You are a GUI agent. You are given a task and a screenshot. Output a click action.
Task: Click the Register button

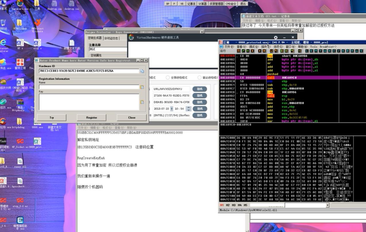pyautogui.click(x=91, y=118)
